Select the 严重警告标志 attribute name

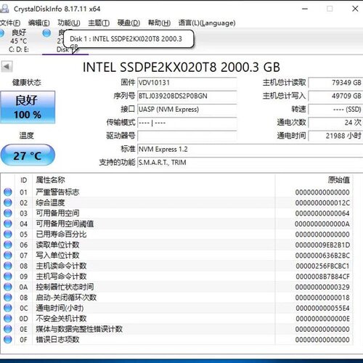pos(57,192)
